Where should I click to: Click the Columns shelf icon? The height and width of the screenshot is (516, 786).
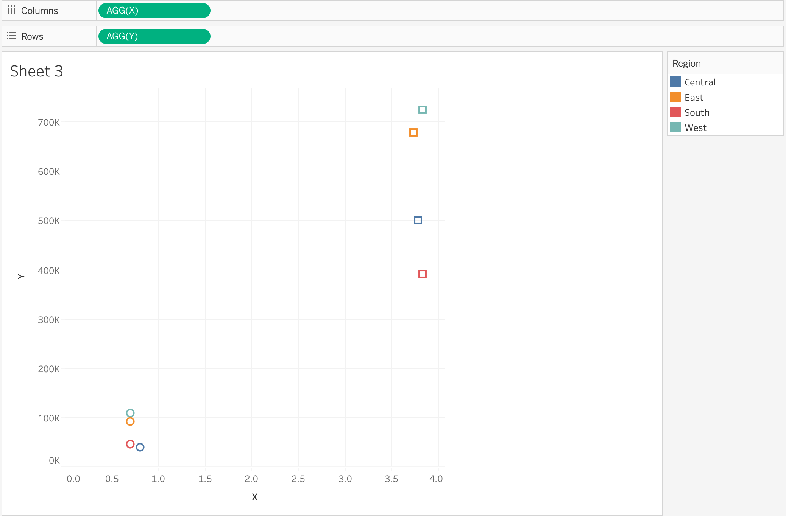coord(11,10)
